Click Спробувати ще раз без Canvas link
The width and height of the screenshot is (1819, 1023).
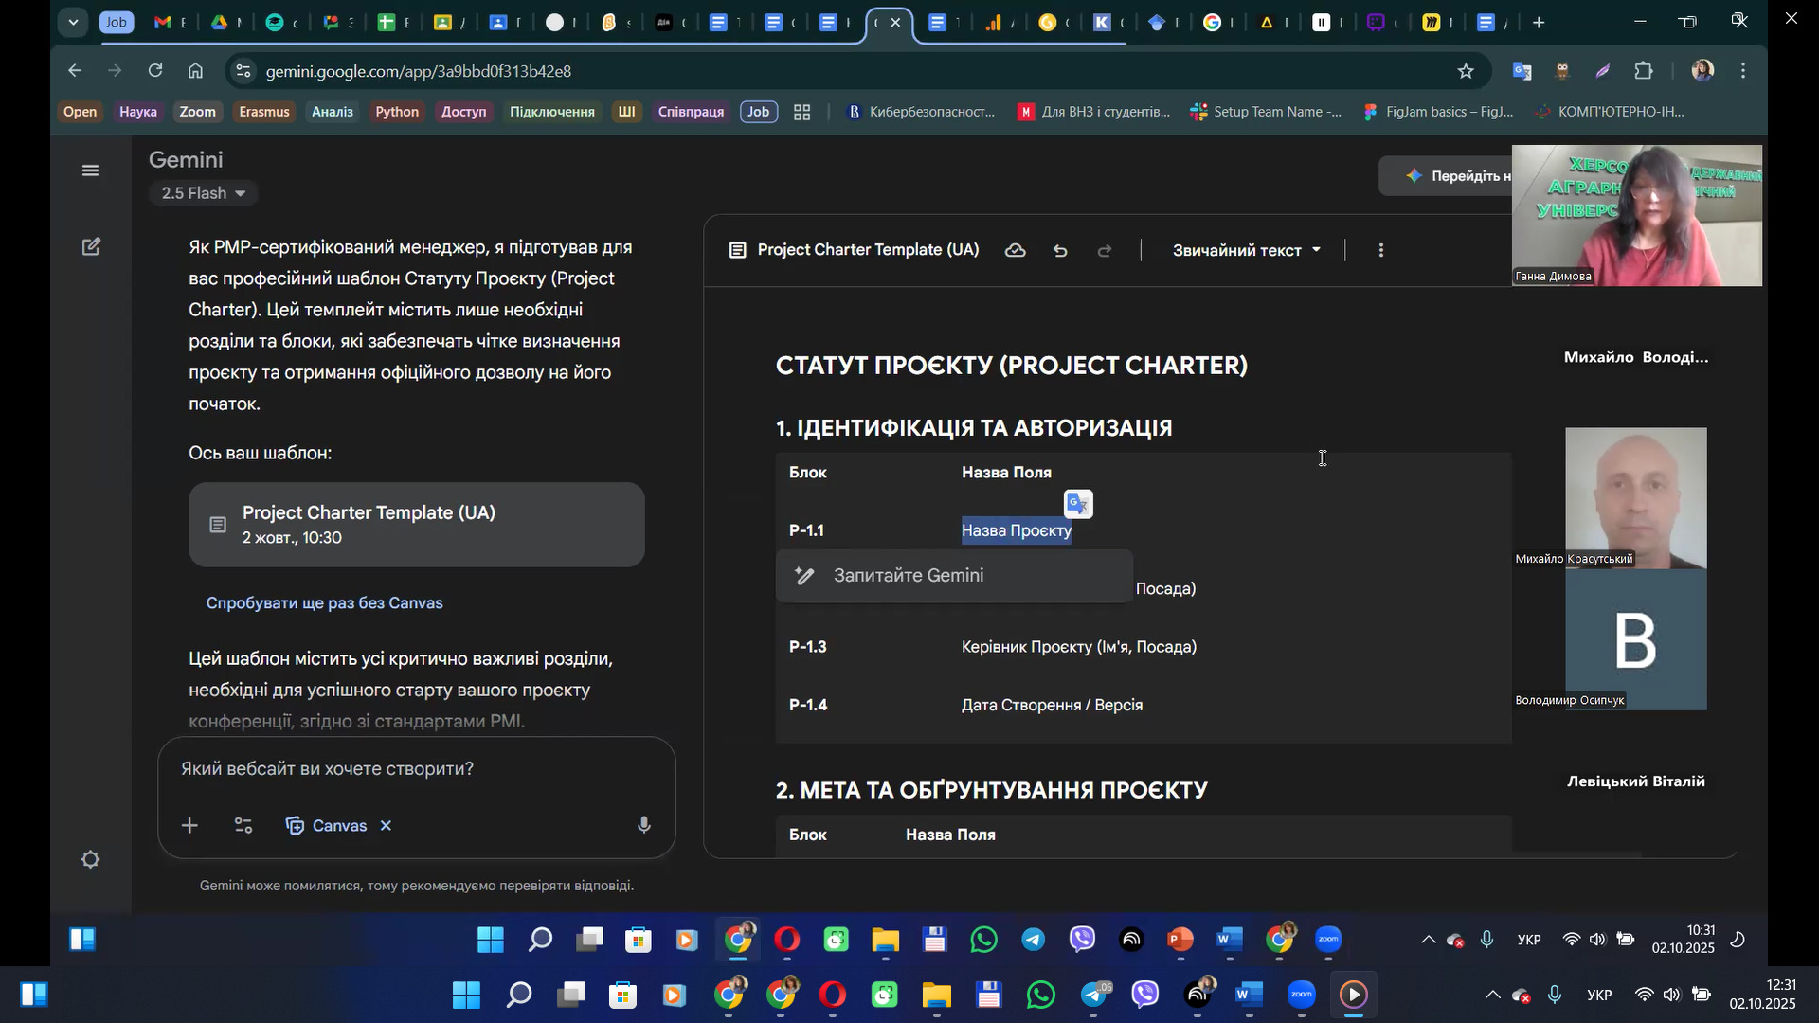pos(324,603)
